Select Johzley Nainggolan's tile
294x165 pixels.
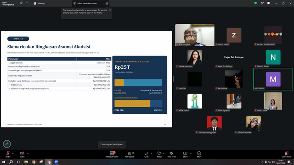[x=215, y=123]
